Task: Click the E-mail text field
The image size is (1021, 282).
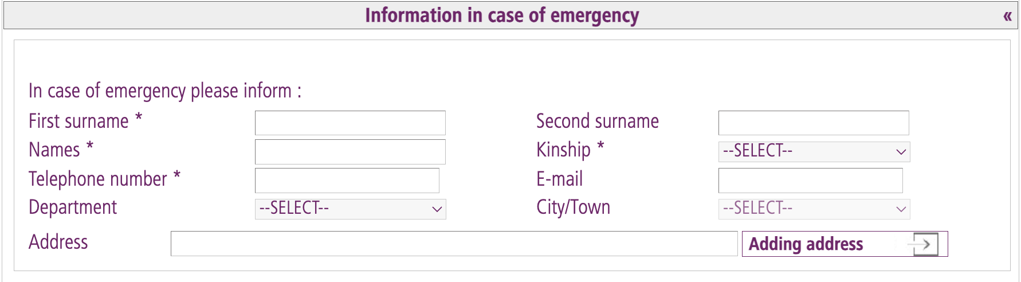Action: (810, 180)
